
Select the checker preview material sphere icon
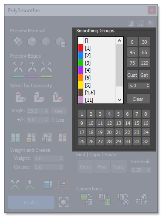18,41
